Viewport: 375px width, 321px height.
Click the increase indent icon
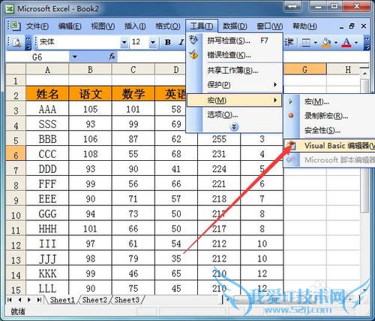[289, 42]
